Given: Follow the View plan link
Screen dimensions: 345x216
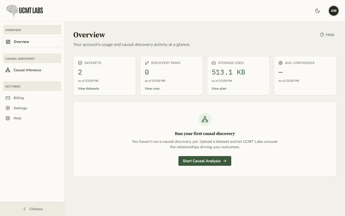Looking at the screenshot, I should click(x=219, y=89).
